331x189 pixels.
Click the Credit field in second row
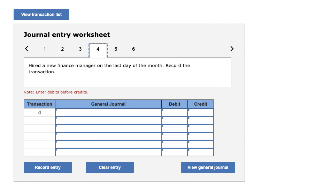pos(201,120)
